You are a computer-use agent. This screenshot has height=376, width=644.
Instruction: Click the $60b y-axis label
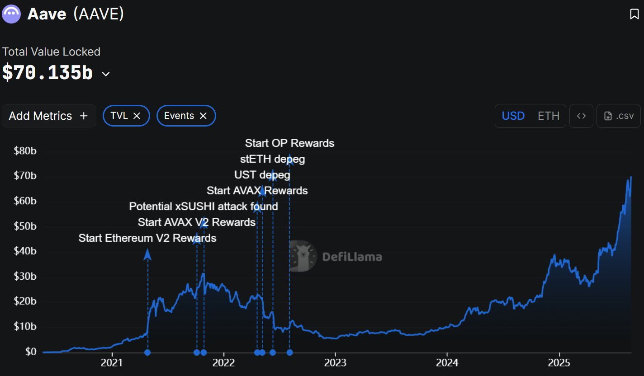pos(25,201)
